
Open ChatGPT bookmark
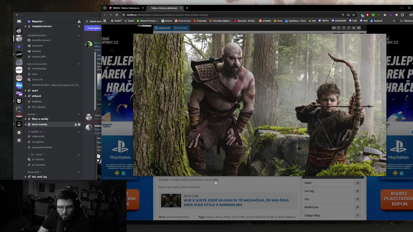(x=116, y=21)
